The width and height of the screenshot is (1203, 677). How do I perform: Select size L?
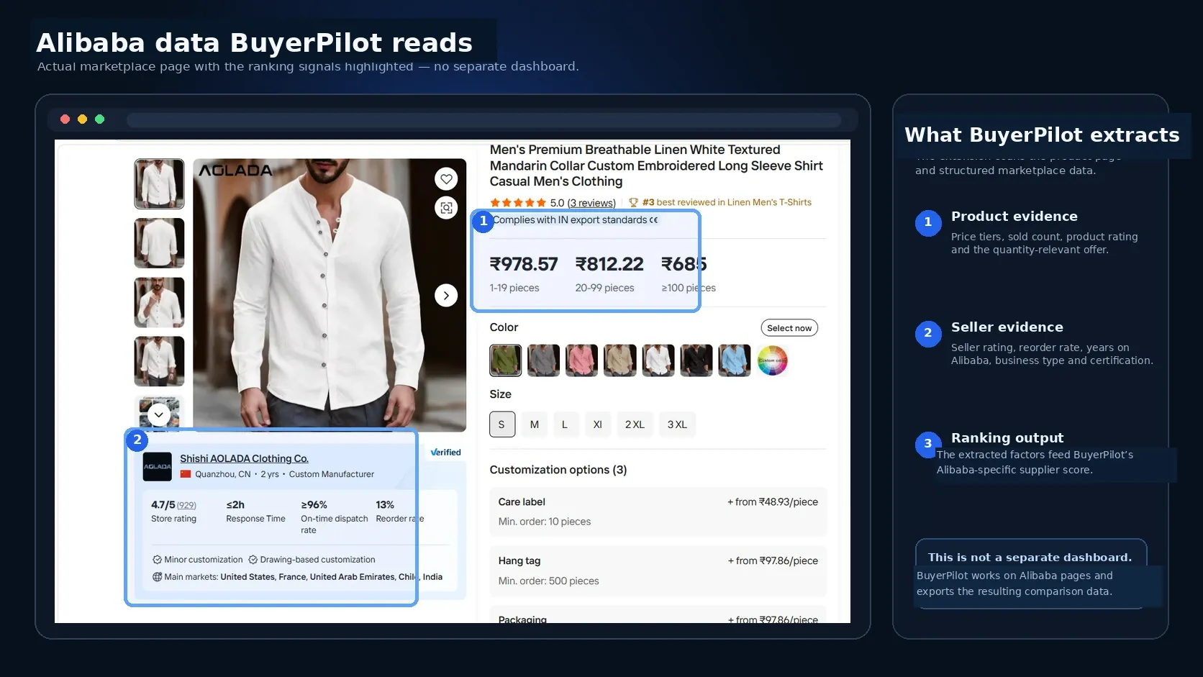(x=565, y=424)
